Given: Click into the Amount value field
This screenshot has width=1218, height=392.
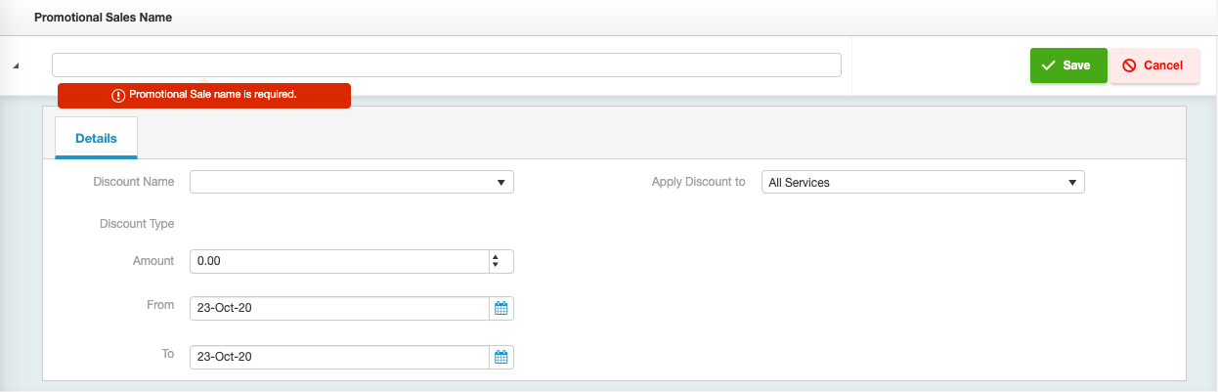Looking at the screenshot, I should pyautogui.click(x=338, y=261).
